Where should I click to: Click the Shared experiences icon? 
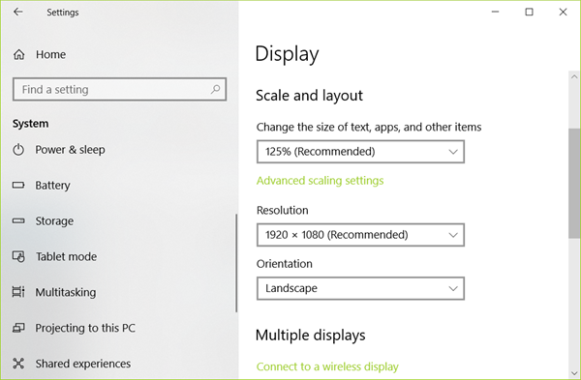click(x=18, y=364)
